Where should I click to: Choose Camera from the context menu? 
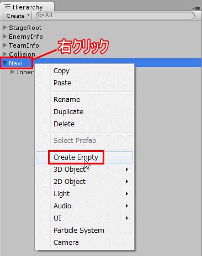pyautogui.click(x=84, y=243)
